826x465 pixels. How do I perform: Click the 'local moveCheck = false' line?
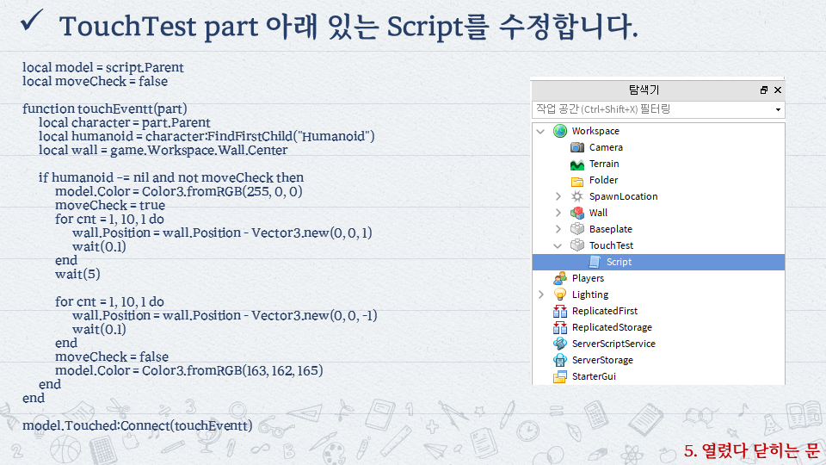[95, 81]
